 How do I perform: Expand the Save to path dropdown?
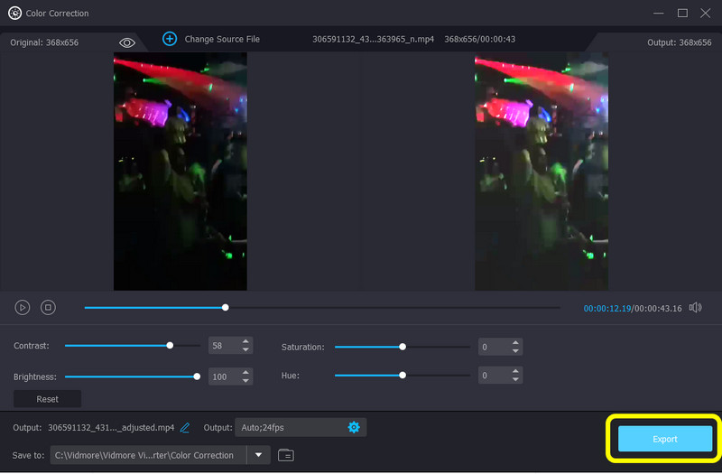click(x=259, y=455)
